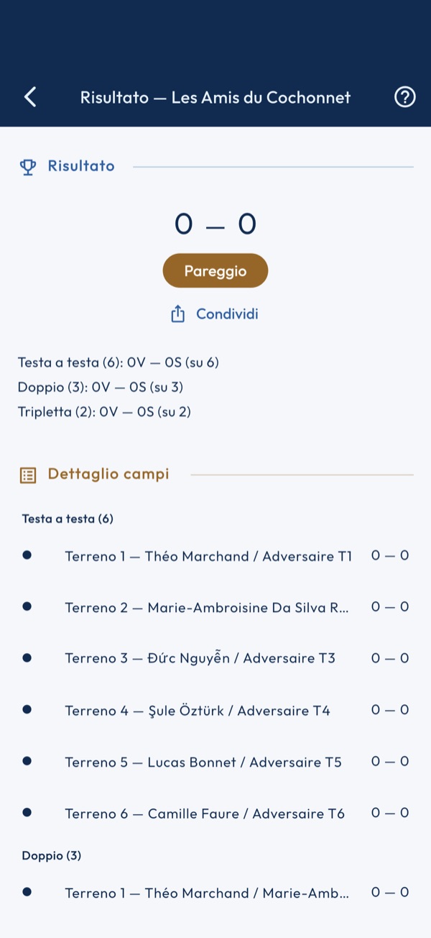Select the Terreno 3 Đức Nguyễn row
Viewport: 431px width, 938px height.
(215, 658)
